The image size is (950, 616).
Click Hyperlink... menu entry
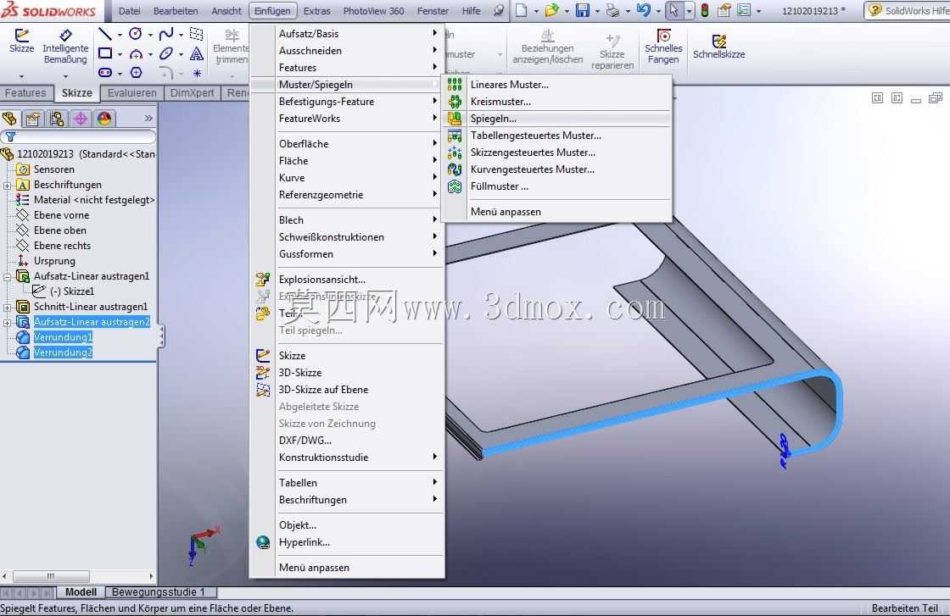click(347, 542)
